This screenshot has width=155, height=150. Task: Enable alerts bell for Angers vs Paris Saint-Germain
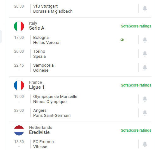(x=145, y=113)
